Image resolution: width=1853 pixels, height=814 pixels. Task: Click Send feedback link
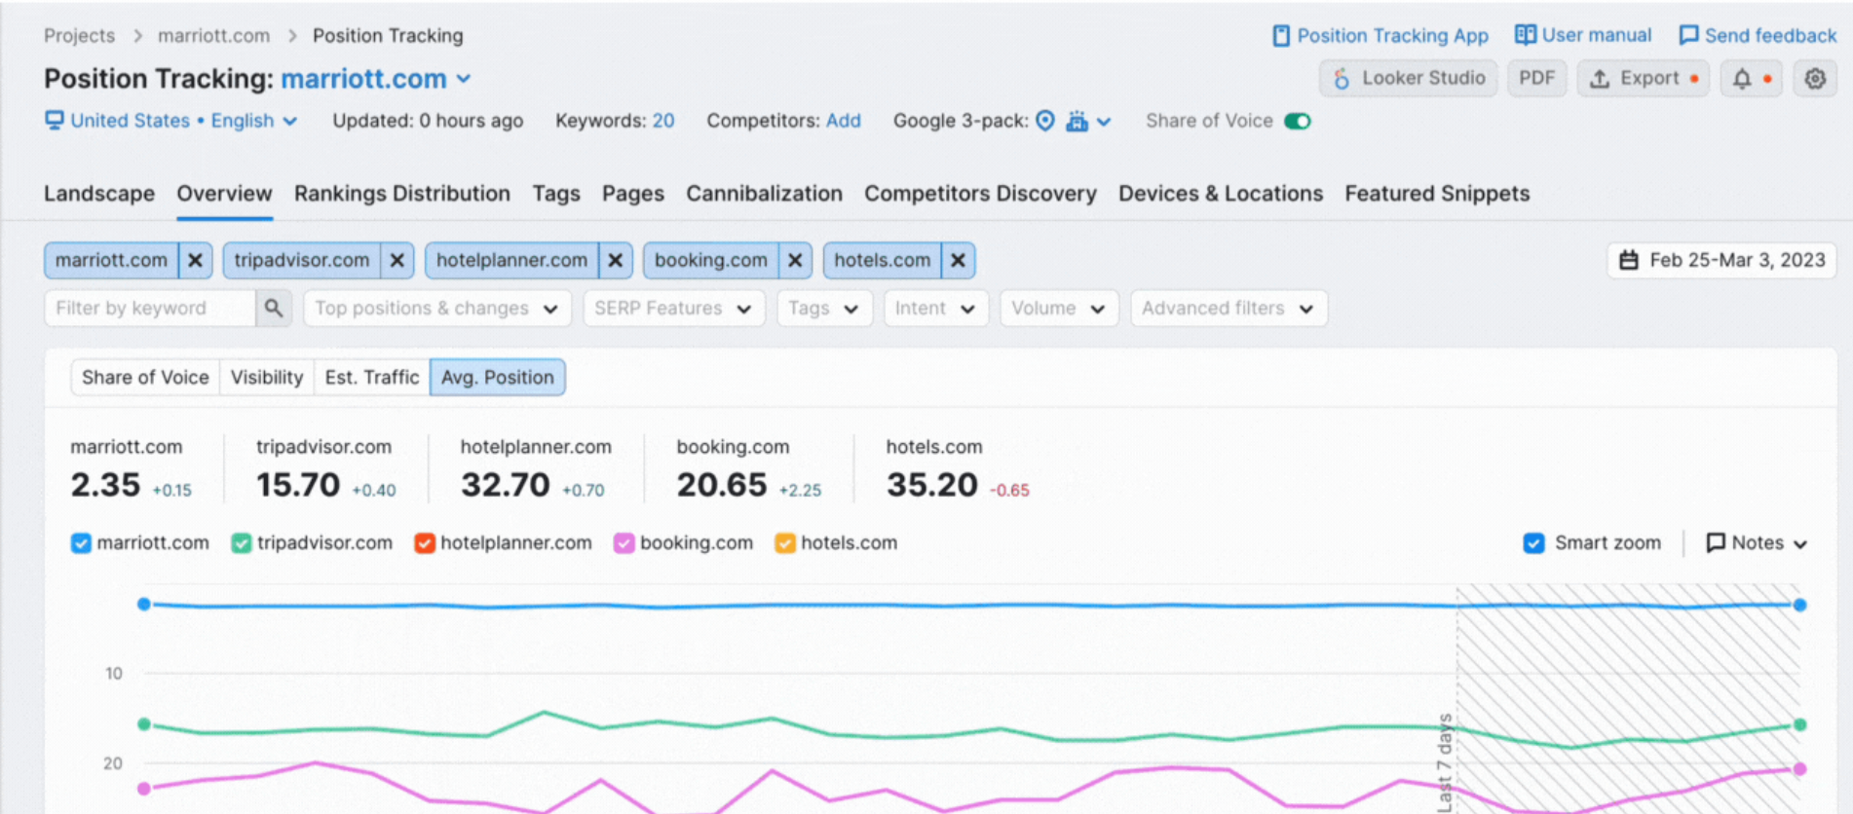[x=1758, y=36]
